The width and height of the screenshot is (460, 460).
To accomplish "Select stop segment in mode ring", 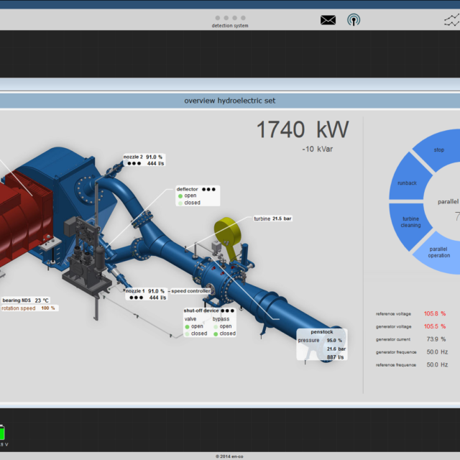I will coord(437,150).
